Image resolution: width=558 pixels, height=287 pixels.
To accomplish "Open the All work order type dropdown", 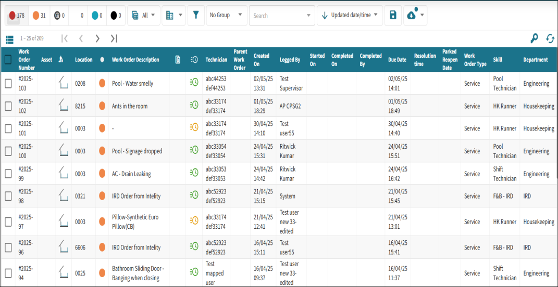I will (x=143, y=15).
